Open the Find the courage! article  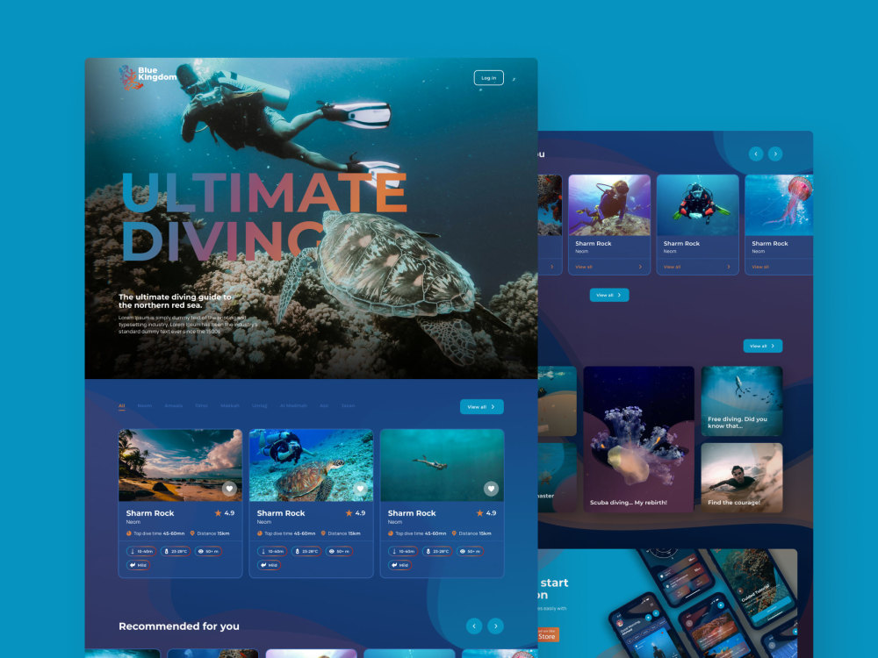(x=742, y=478)
